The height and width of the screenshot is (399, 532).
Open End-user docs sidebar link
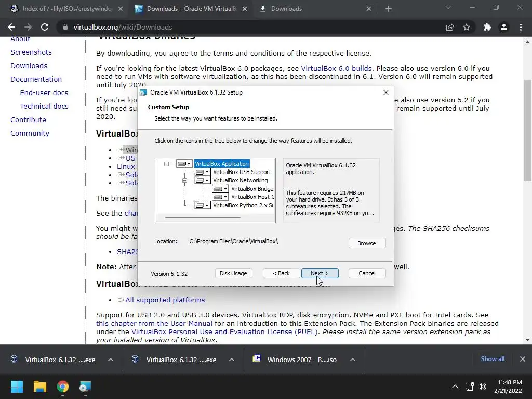point(44,92)
